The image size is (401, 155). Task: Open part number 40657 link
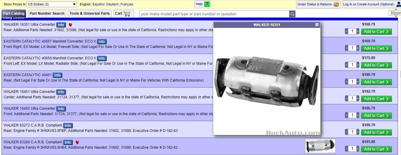pyautogui.click(x=47, y=41)
